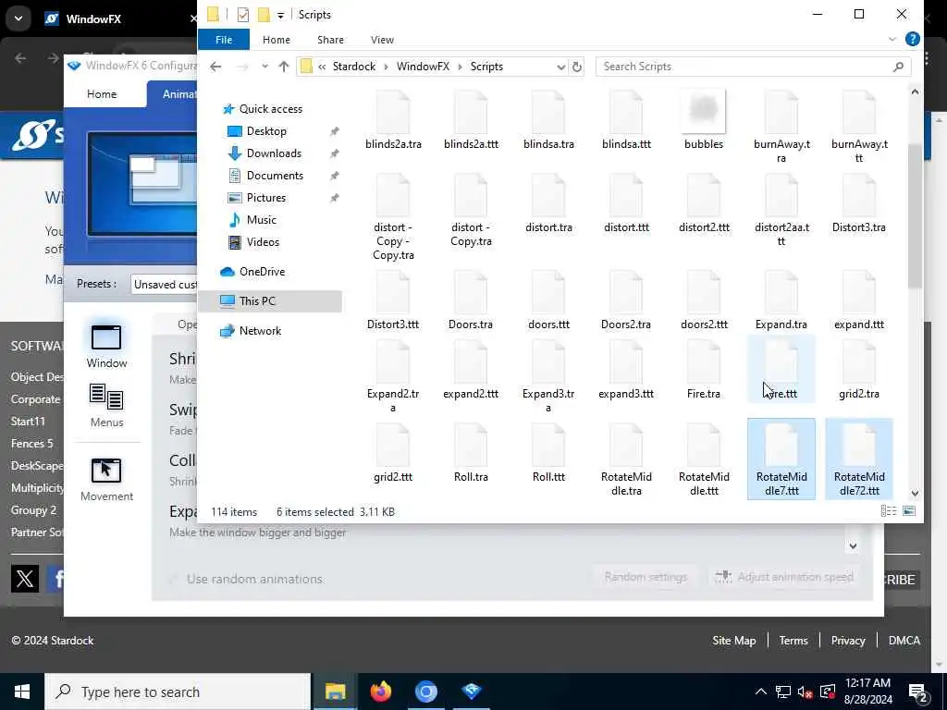Select the bubbles file thumbnail
The image size is (947, 710).
tap(704, 111)
